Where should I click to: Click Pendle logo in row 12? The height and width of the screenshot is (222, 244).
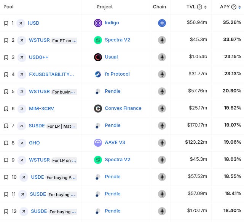coord(98,211)
